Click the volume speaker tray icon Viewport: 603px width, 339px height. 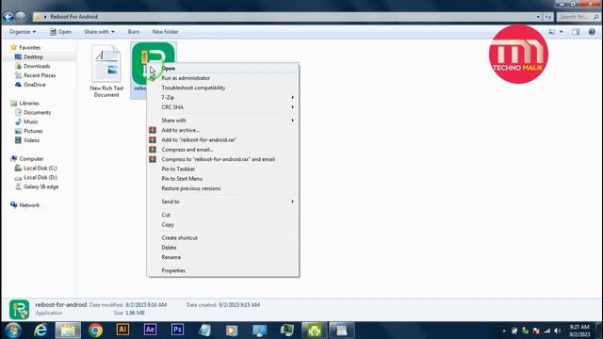tap(558, 331)
